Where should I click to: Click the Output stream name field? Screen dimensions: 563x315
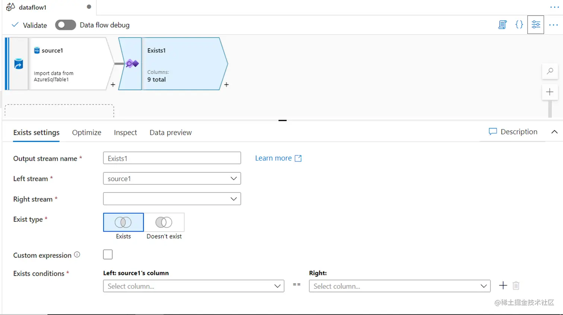tap(172, 158)
